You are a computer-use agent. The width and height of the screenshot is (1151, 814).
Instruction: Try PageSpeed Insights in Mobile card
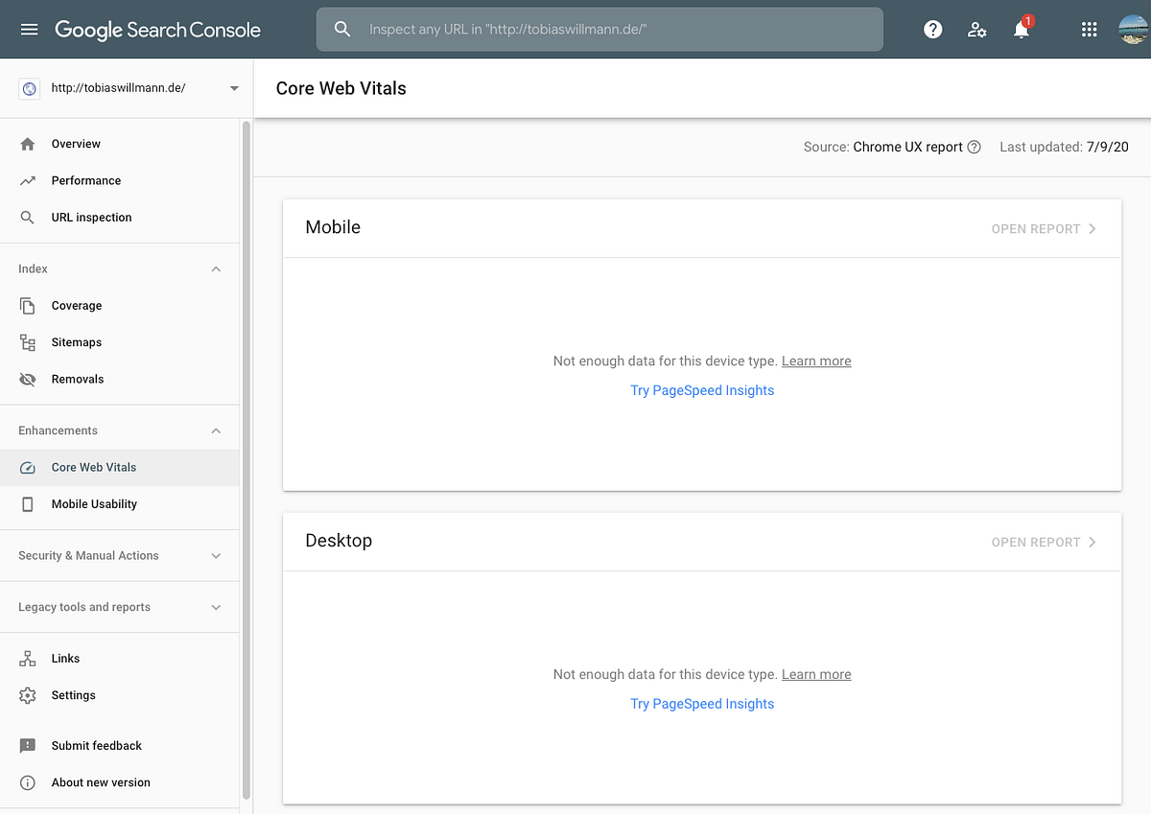702,390
